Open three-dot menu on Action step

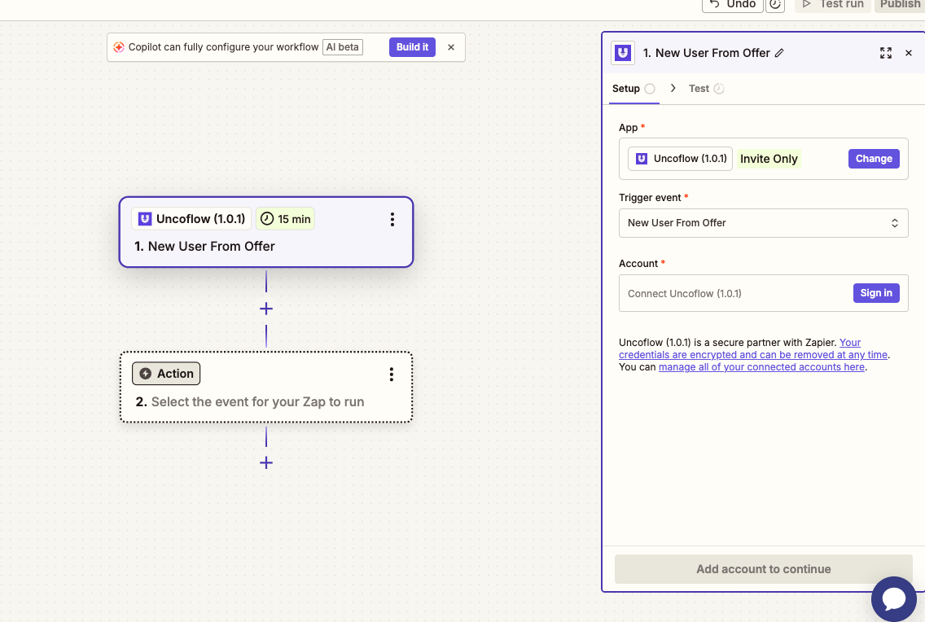[391, 375]
